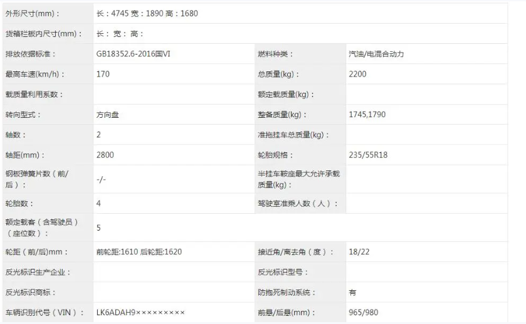Viewport: 526px width, 324px height.
Task: Click the 转向型式 label cell
Action: pos(23,115)
